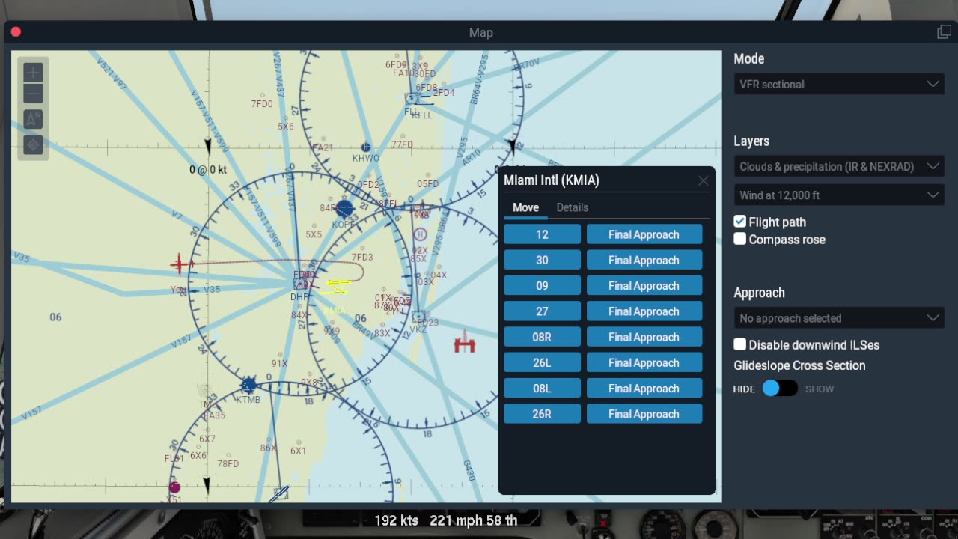Move aircraft to runway 08R
This screenshot has height=539, width=958.
click(542, 337)
